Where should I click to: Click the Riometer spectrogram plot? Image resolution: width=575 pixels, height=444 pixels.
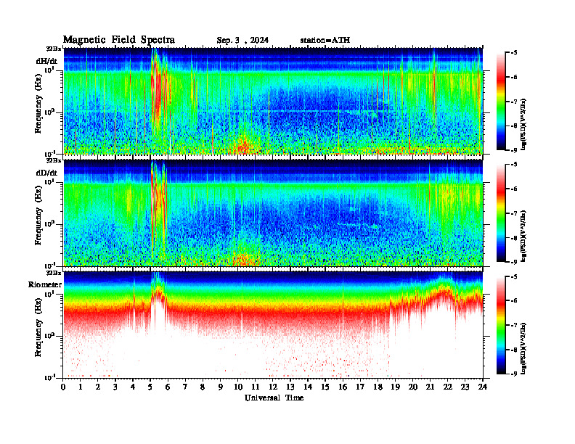pos(273,325)
